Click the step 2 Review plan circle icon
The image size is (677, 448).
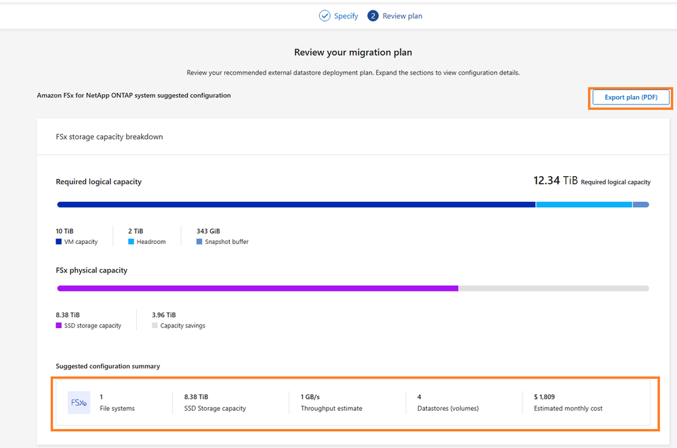[373, 16]
